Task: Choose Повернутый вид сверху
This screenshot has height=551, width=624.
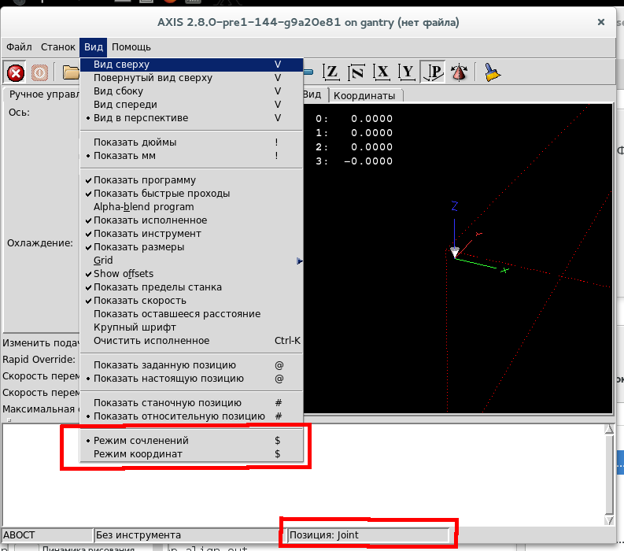Action: click(x=191, y=78)
